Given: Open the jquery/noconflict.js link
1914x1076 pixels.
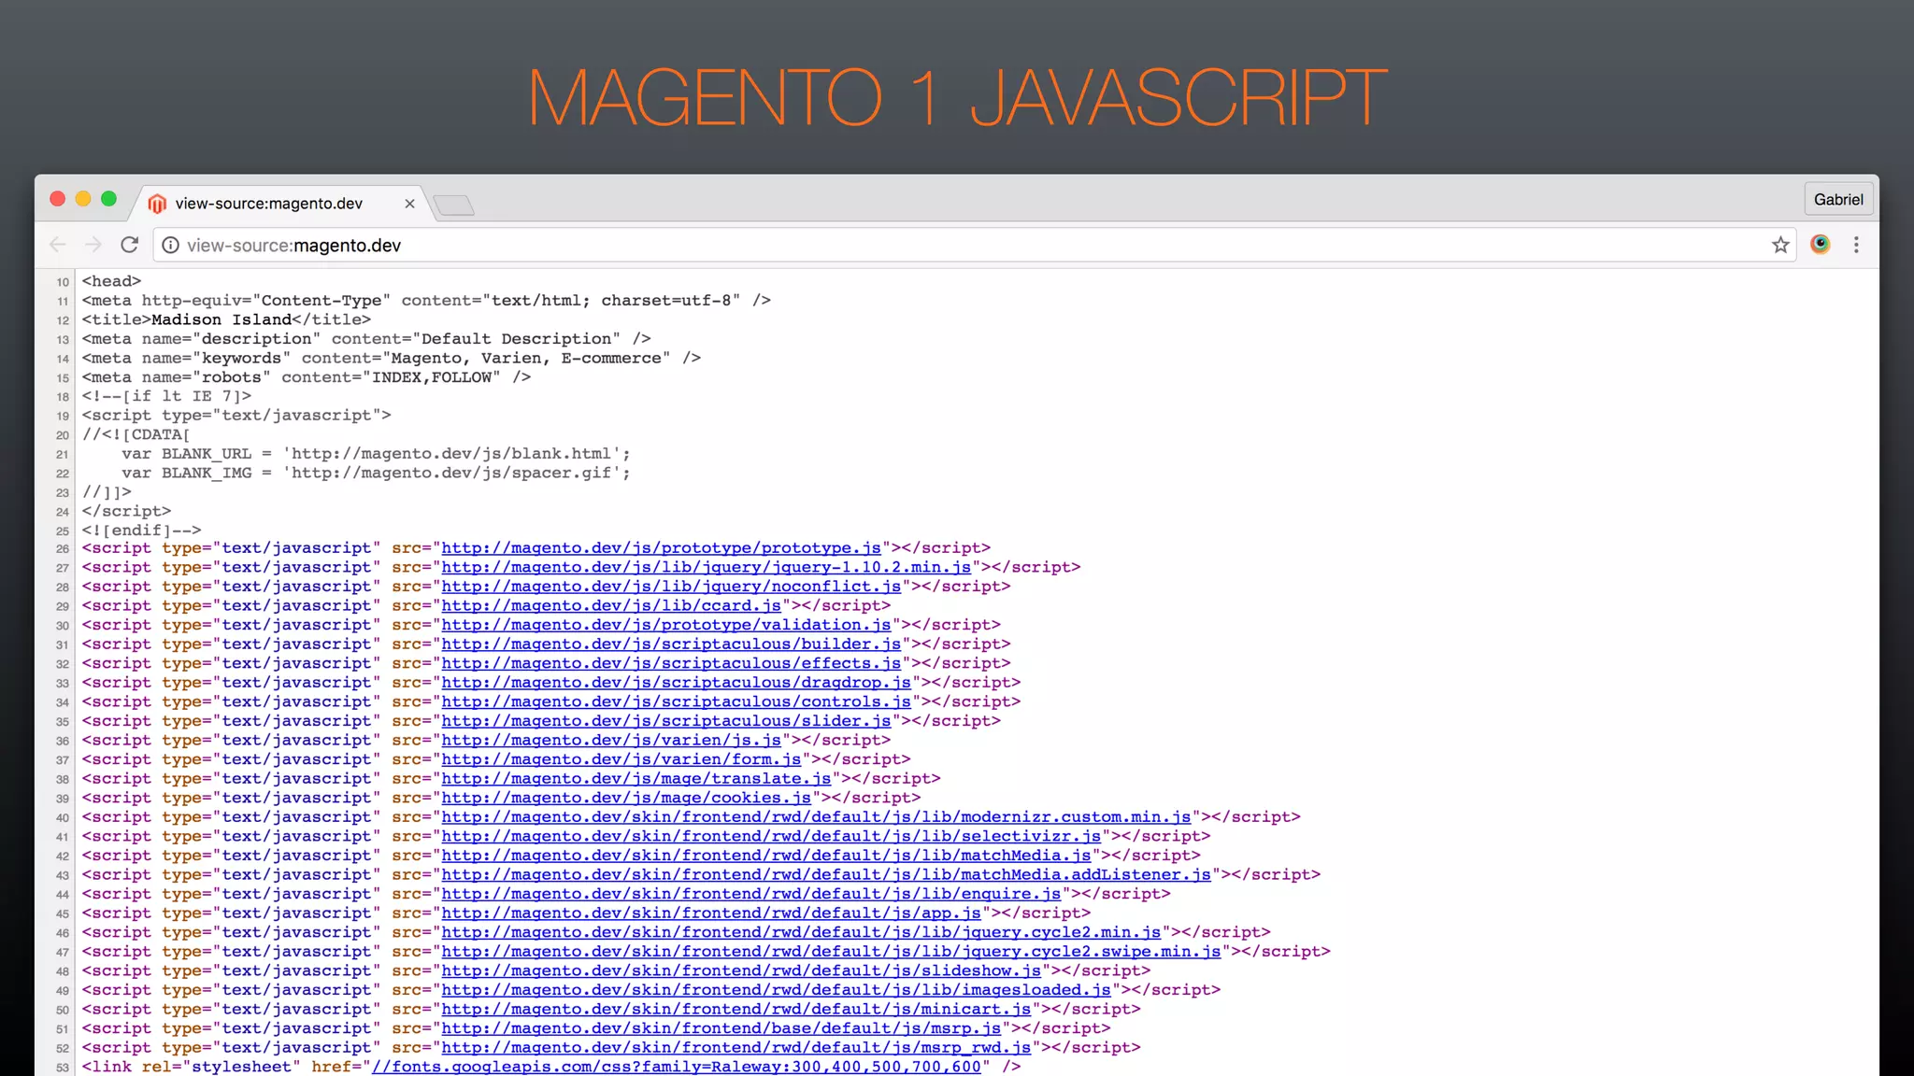Looking at the screenshot, I should [x=671, y=587].
